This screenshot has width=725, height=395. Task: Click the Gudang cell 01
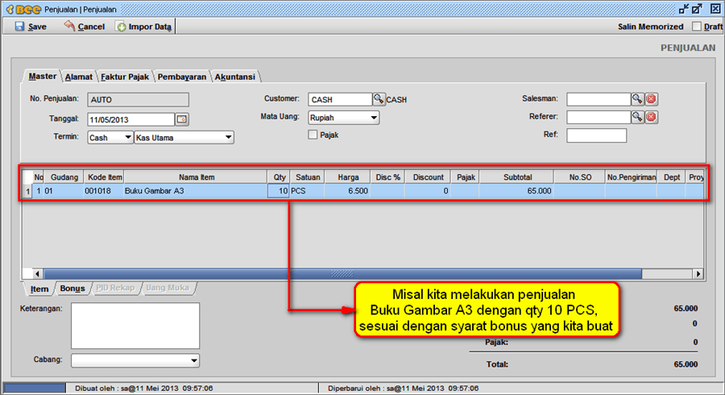[x=64, y=190]
